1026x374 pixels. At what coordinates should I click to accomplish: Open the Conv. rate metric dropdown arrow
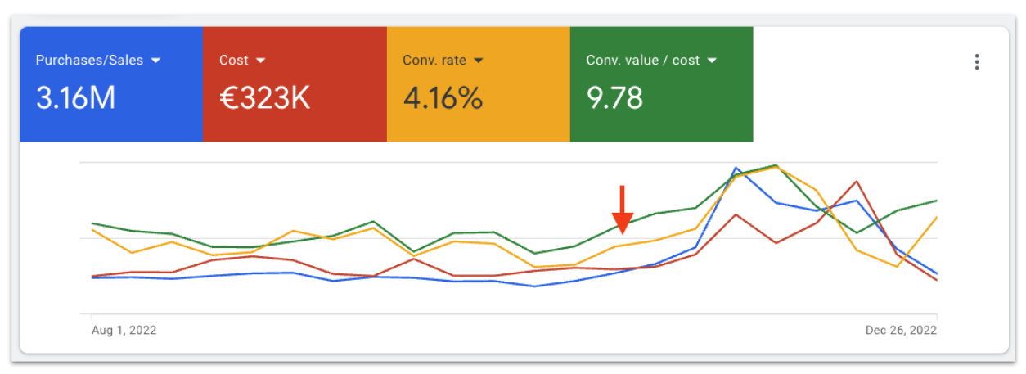[479, 61]
